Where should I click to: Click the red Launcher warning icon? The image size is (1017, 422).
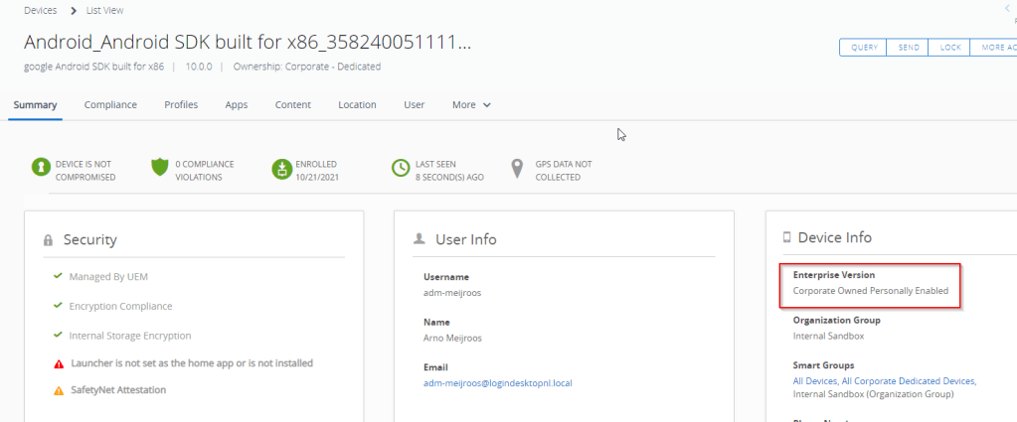pos(57,363)
